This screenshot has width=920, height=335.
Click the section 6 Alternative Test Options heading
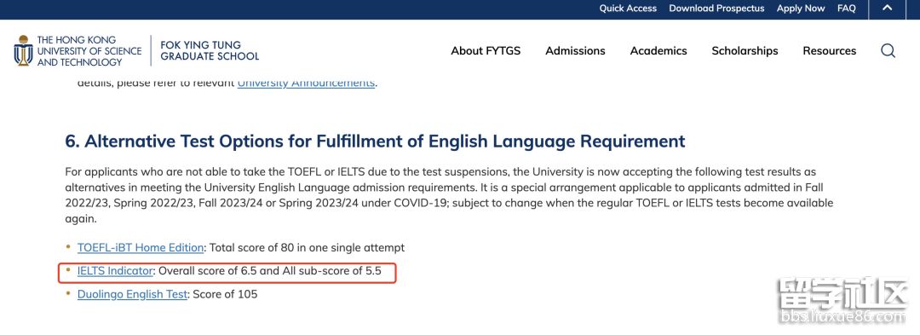[x=375, y=142]
